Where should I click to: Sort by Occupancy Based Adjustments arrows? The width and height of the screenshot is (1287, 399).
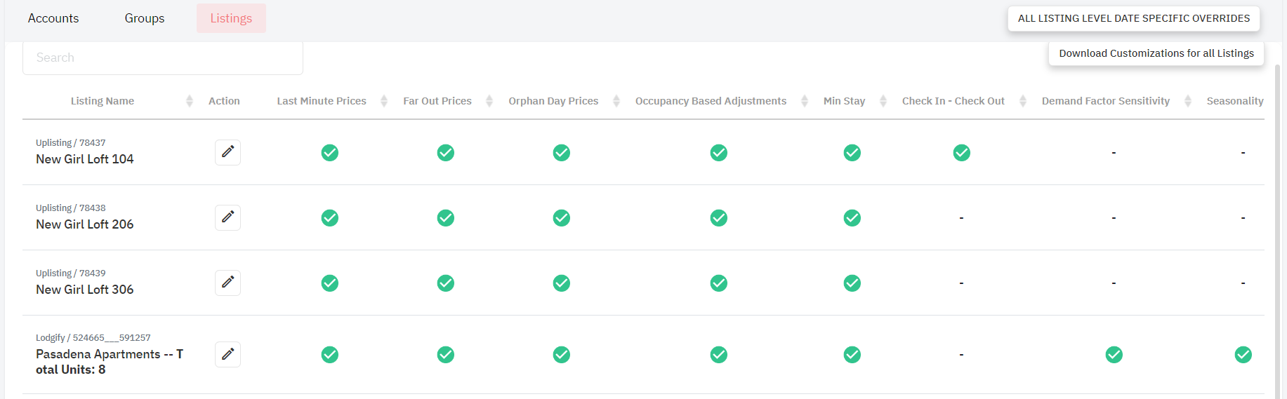(805, 101)
